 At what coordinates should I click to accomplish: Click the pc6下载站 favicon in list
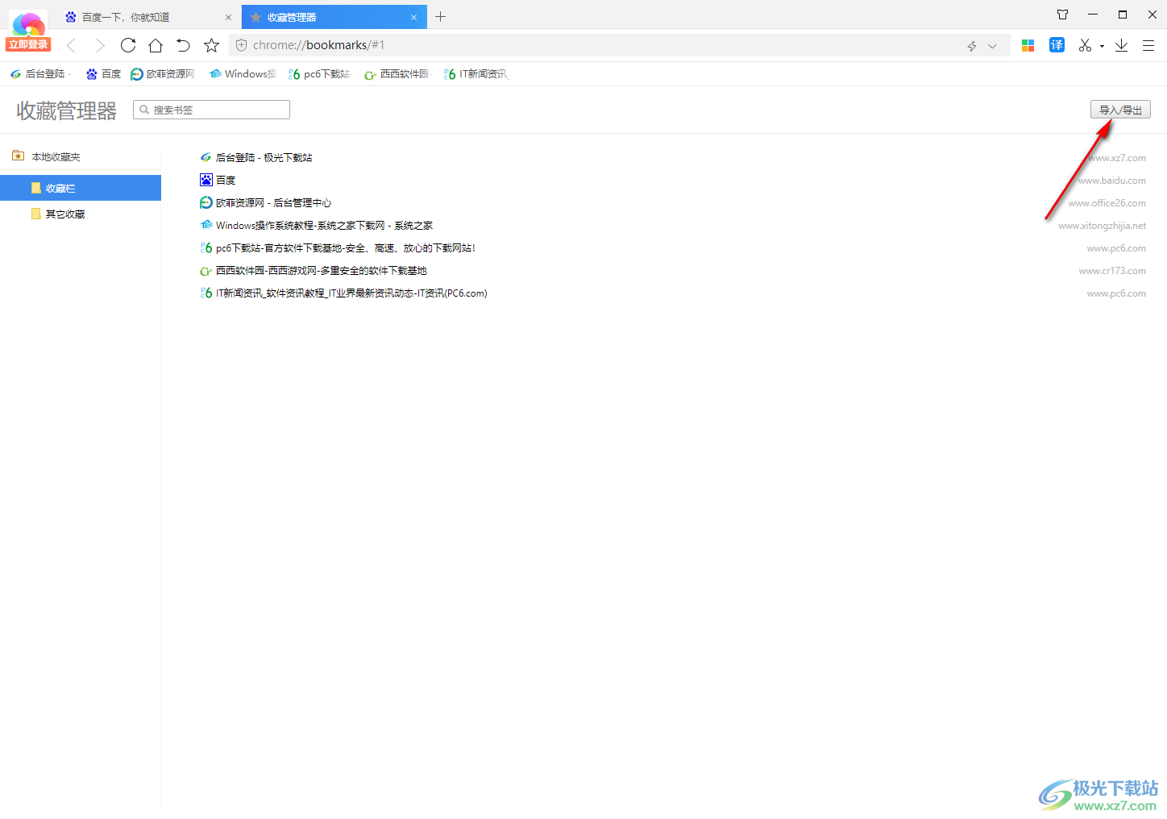coord(206,247)
